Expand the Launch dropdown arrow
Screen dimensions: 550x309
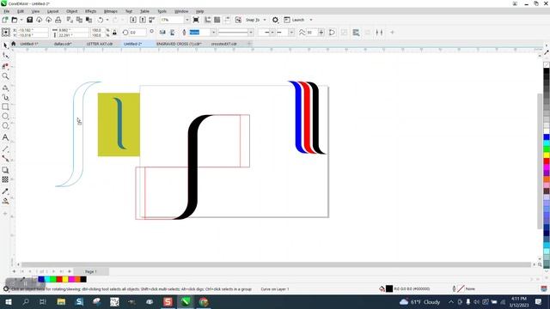[311, 20]
